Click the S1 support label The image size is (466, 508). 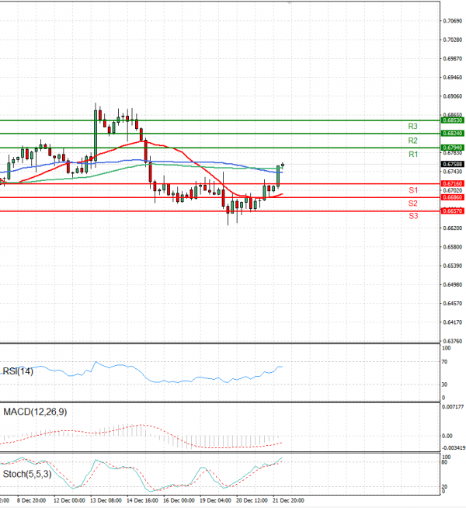[x=413, y=190]
